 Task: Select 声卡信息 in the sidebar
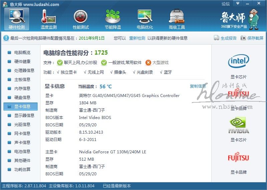(x=22, y=143)
